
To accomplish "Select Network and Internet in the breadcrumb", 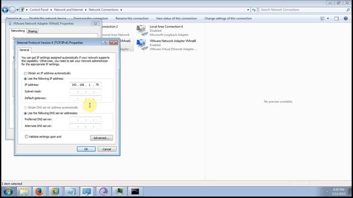I will click(68, 10).
